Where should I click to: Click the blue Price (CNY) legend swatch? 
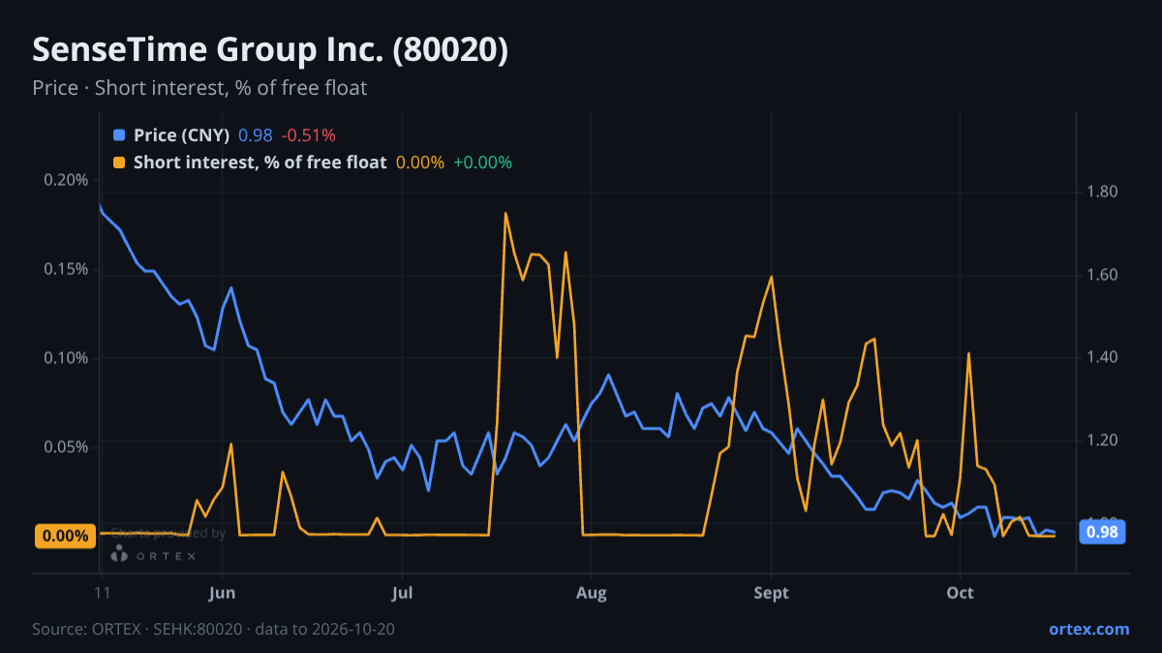119,135
